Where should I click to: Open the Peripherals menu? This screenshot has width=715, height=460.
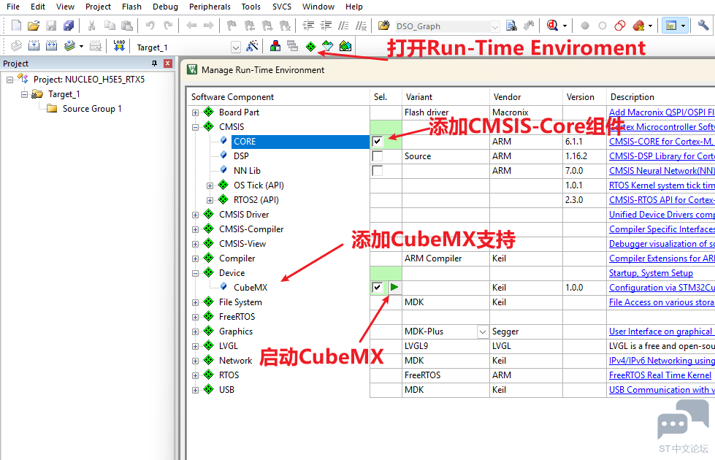[x=210, y=7]
